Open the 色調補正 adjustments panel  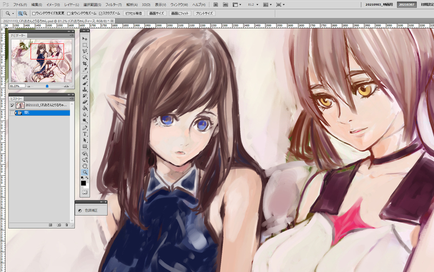tap(91, 210)
